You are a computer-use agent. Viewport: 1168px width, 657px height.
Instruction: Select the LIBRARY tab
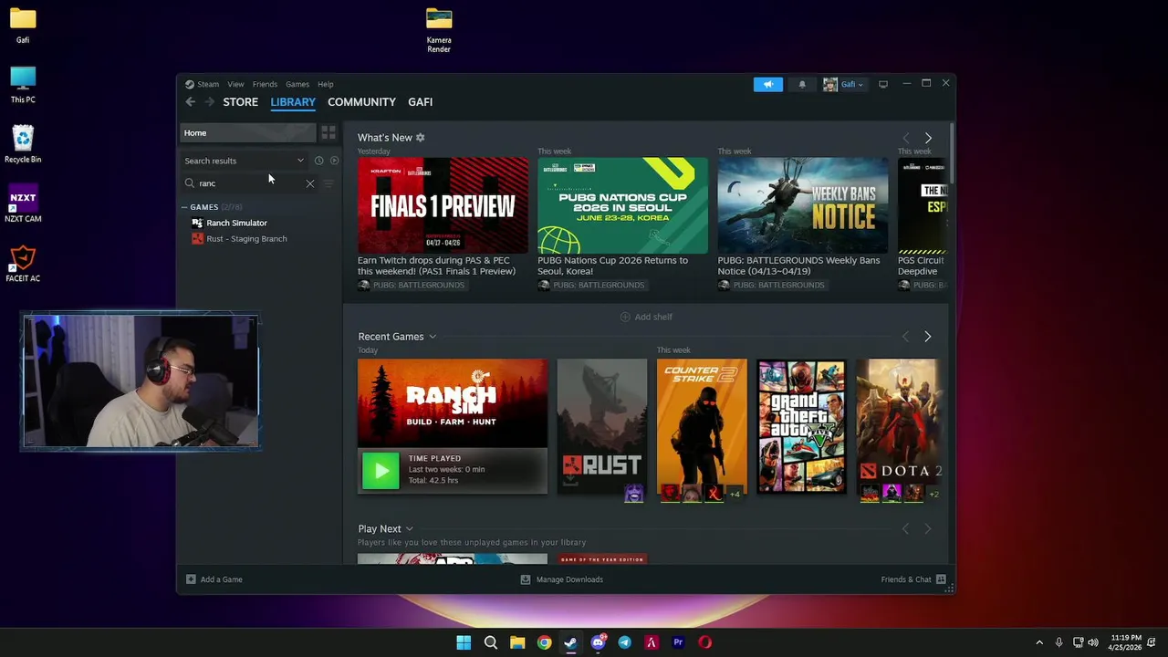293,102
